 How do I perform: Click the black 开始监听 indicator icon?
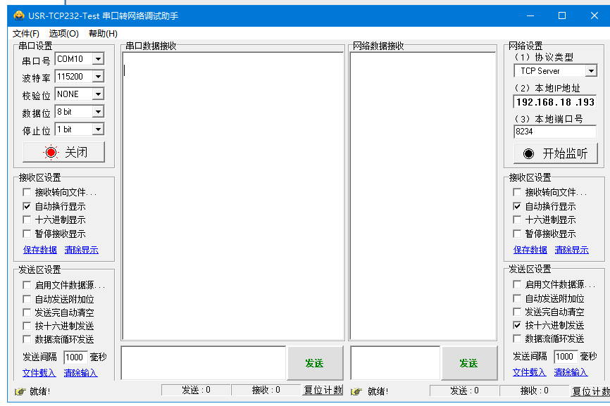point(528,153)
